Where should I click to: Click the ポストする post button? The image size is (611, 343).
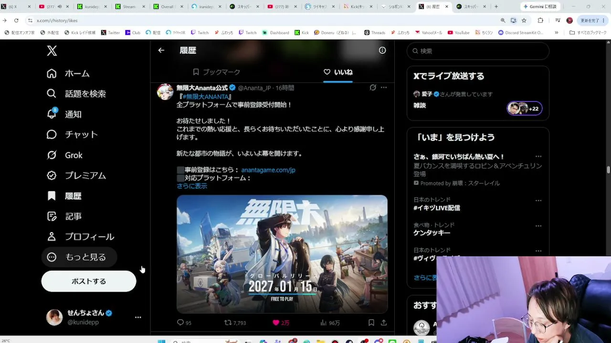(89, 281)
